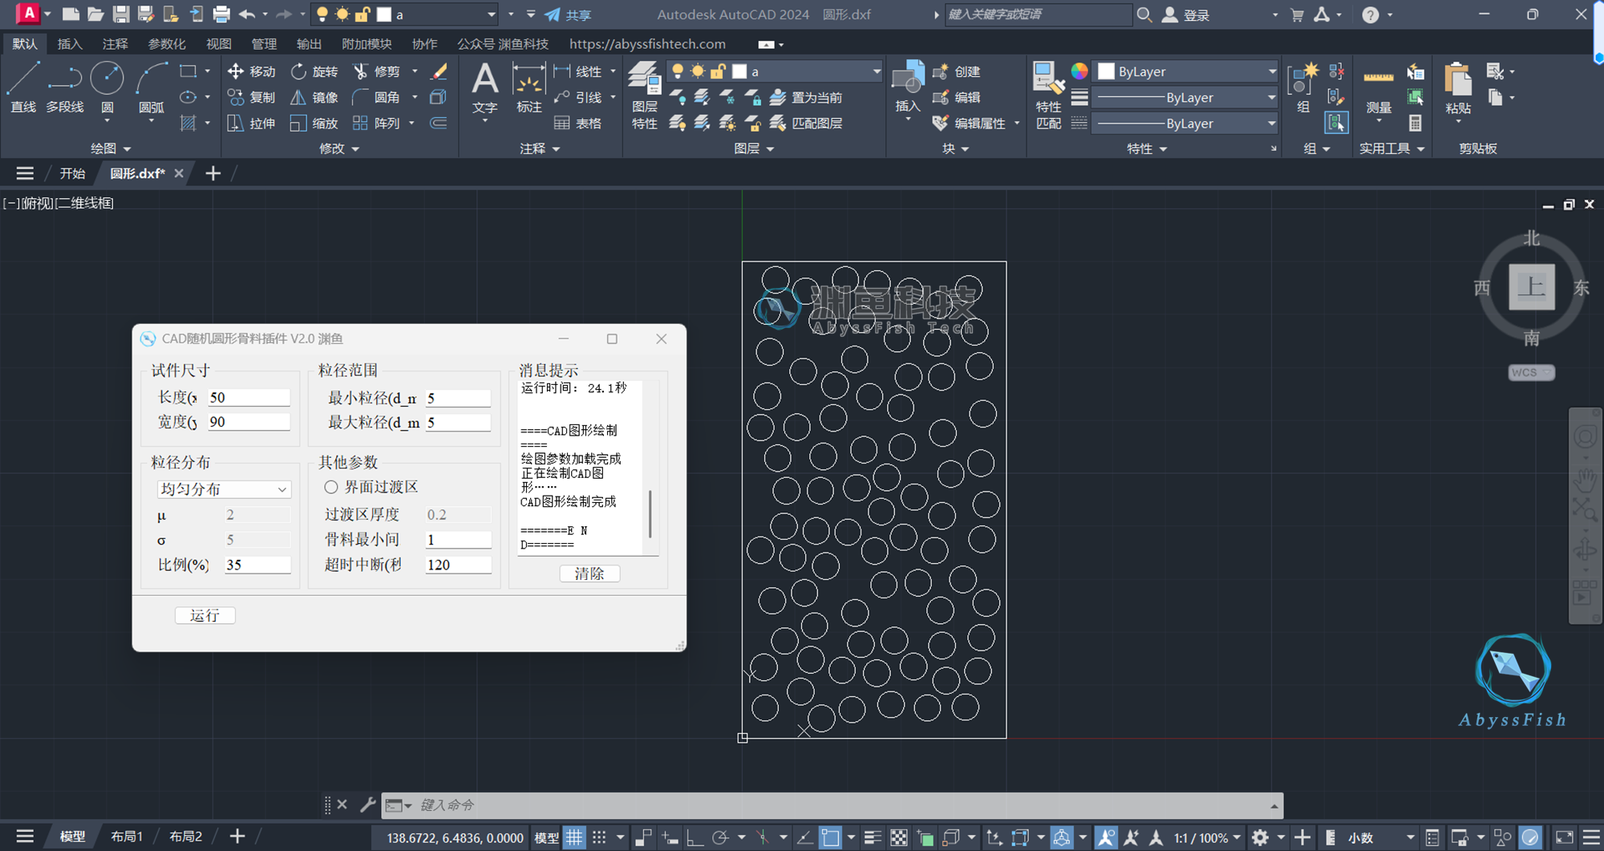Select the Arc (圆弧) tool
The width and height of the screenshot is (1604, 851).
click(152, 87)
